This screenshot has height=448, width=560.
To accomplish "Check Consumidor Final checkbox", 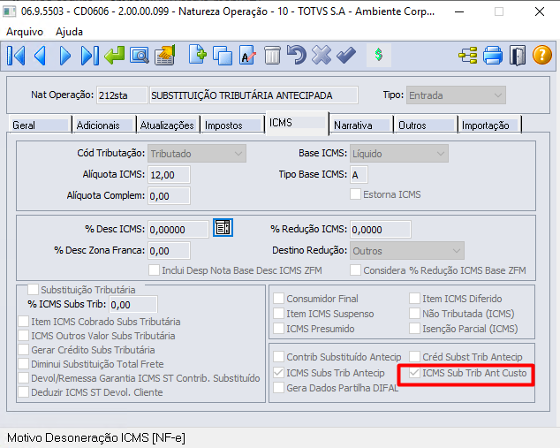I will (x=278, y=299).
